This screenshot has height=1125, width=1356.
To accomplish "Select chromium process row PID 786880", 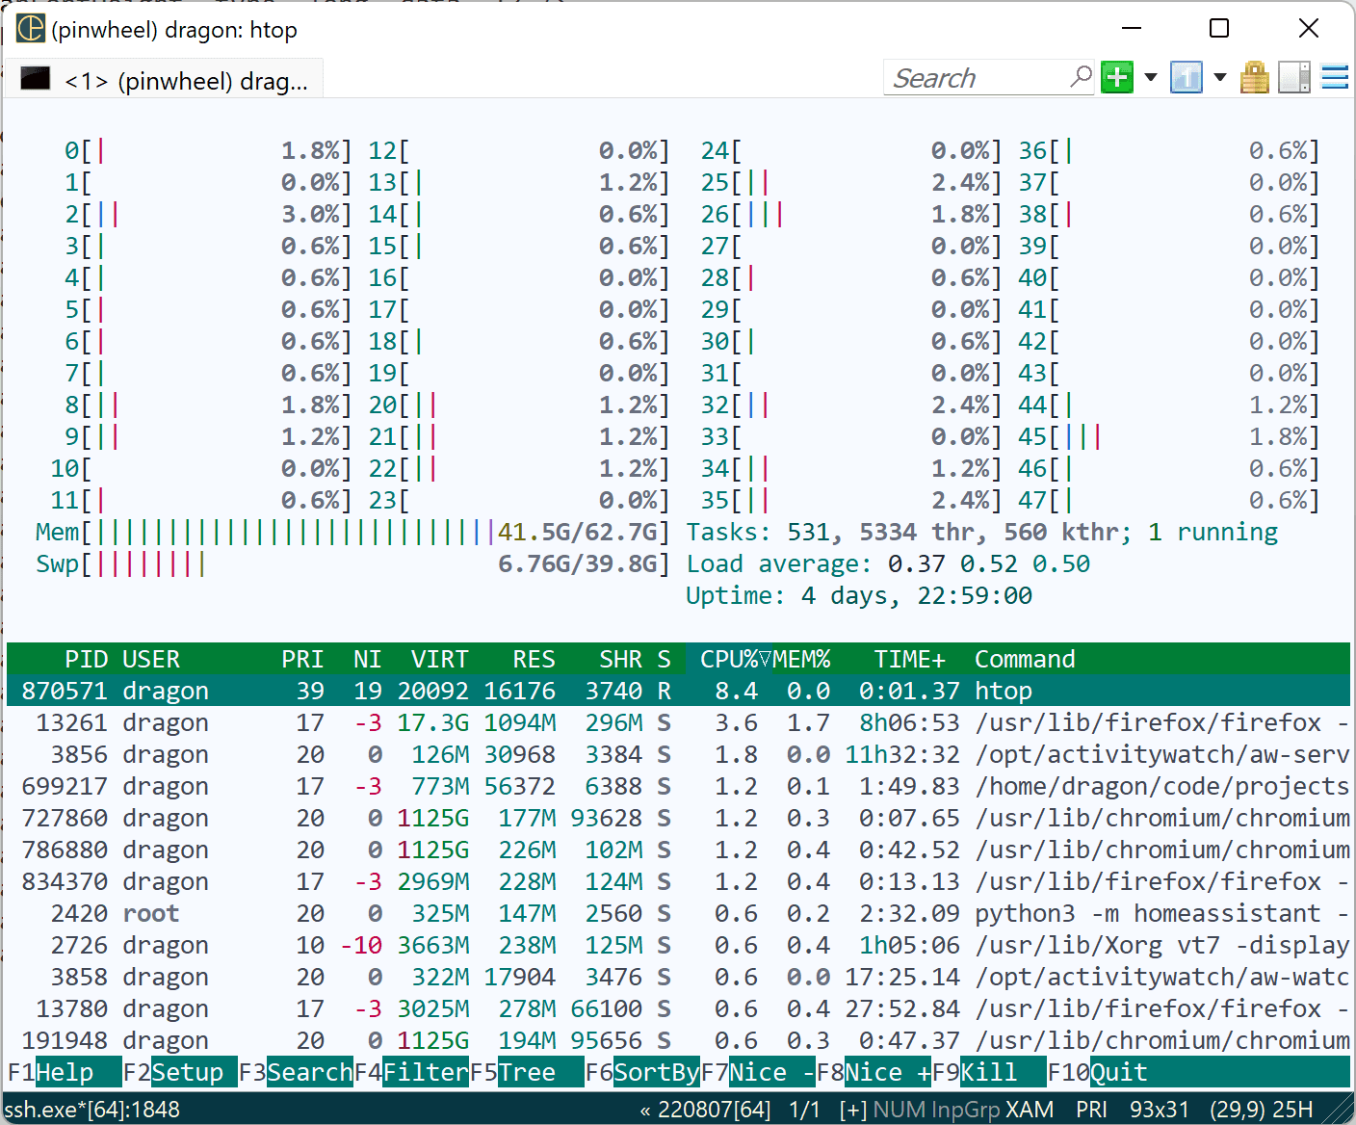I will click(678, 850).
